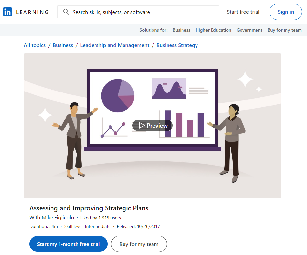Screen dimensions: 307x255
Task: Click Buy for my team button below course
Action: 139,244
